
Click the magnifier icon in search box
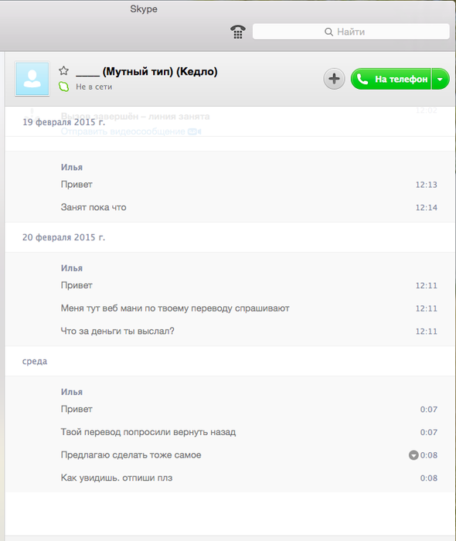pos(328,32)
